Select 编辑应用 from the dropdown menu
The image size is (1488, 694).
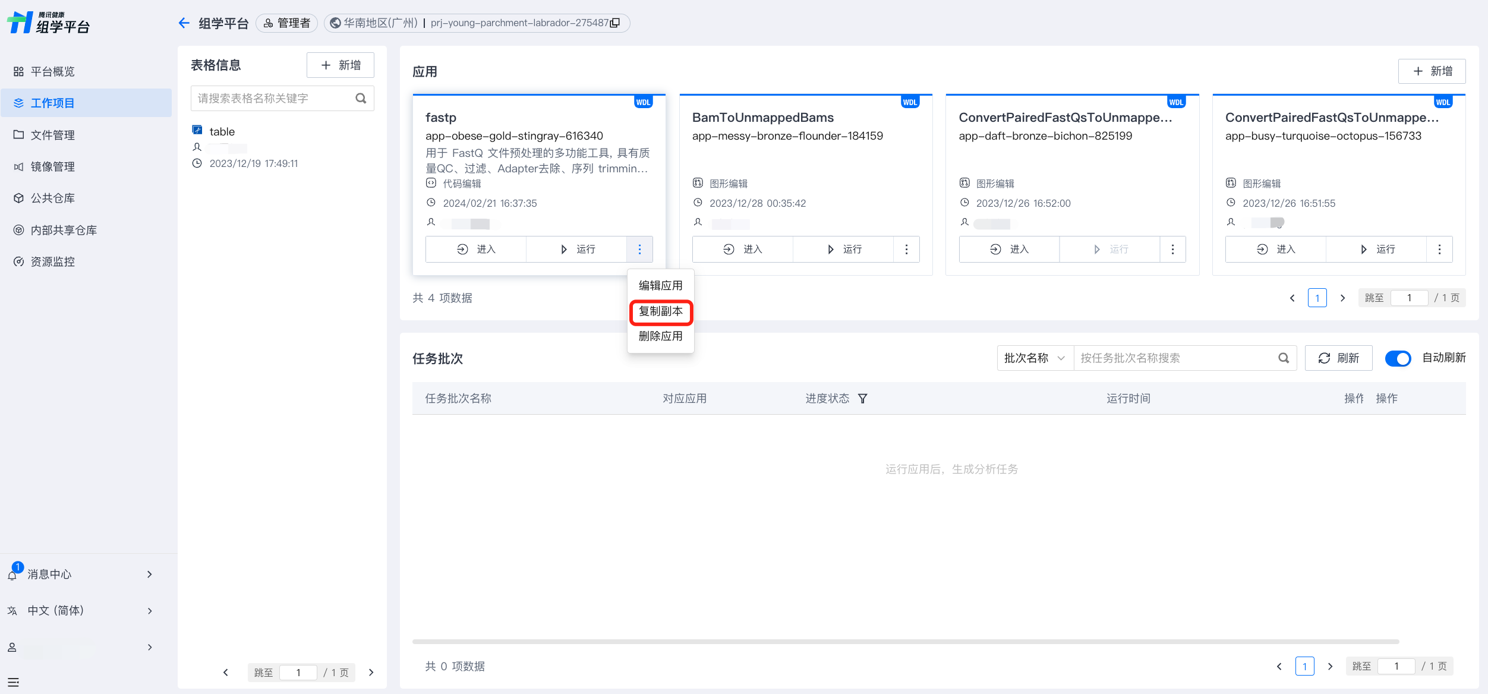(x=660, y=286)
